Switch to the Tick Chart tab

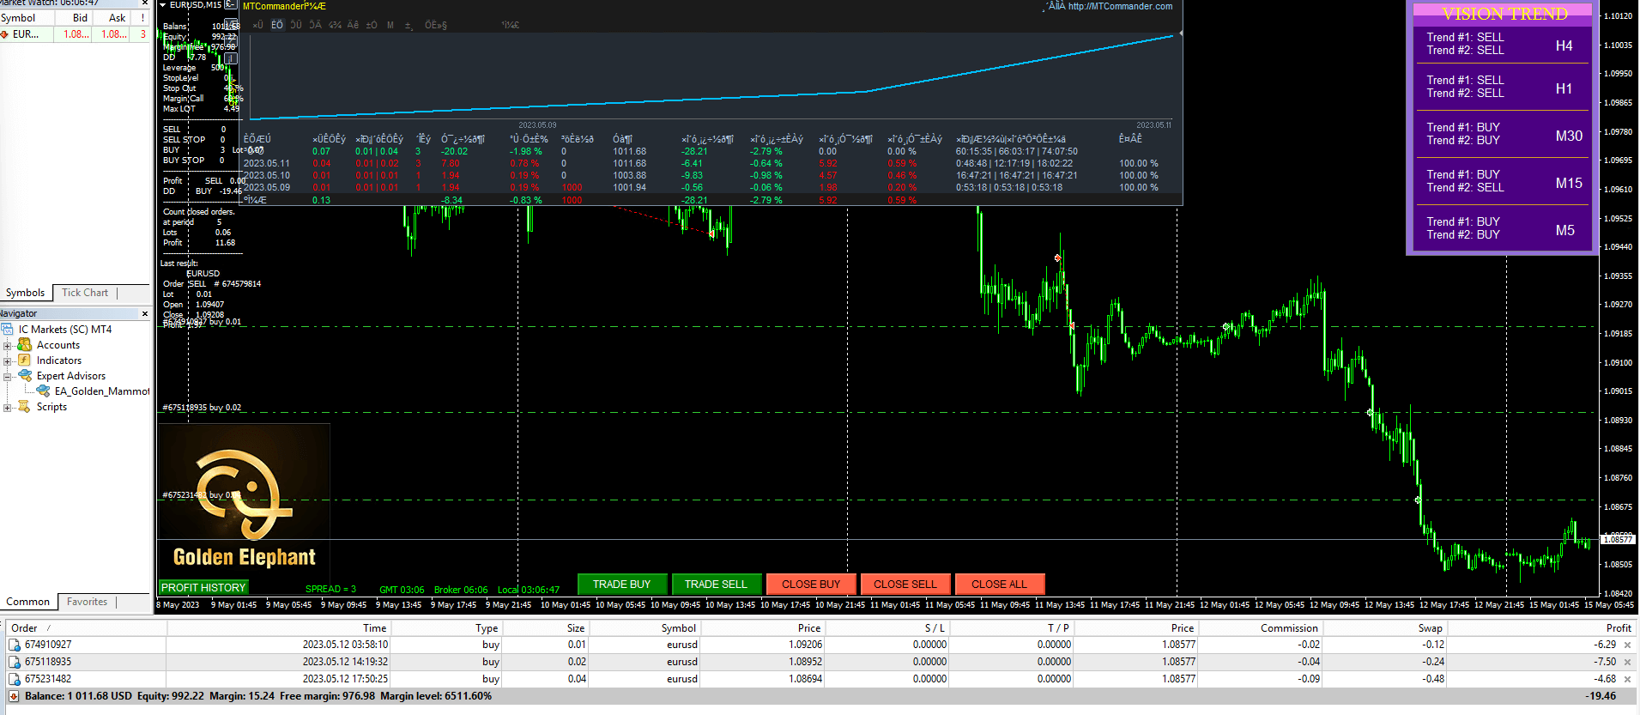pyautogui.click(x=85, y=293)
